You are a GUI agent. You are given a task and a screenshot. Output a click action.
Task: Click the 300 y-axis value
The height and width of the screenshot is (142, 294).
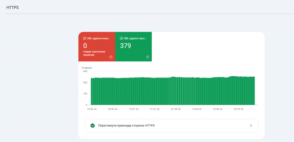[x=85, y=82]
